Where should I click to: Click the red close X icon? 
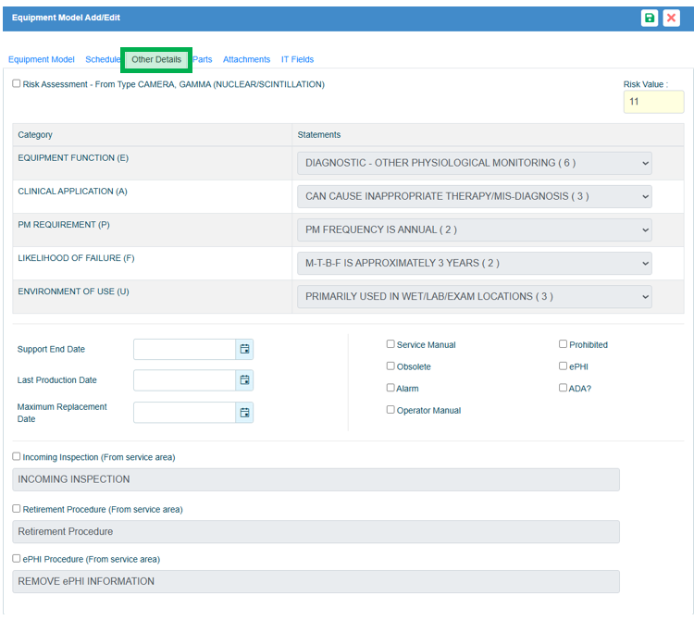672,18
